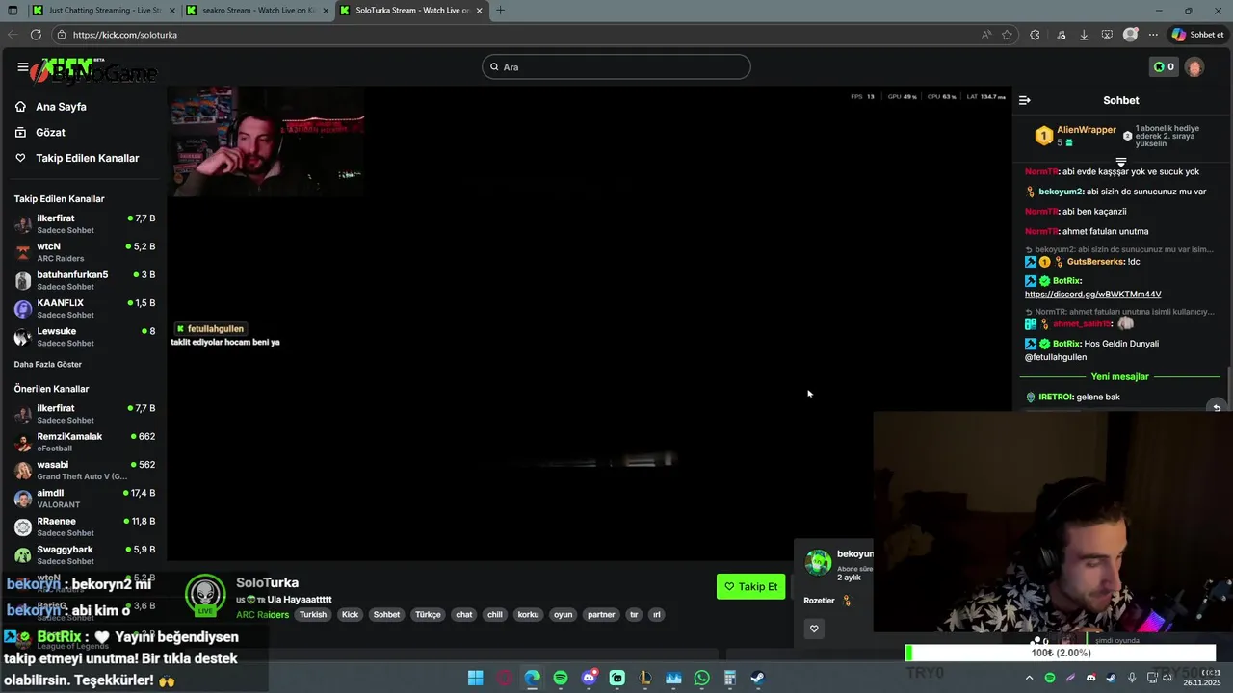Select the Sohbet tag under stream title
Viewport: 1233px width, 693px height.
pyautogui.click(x=386, y=615)
